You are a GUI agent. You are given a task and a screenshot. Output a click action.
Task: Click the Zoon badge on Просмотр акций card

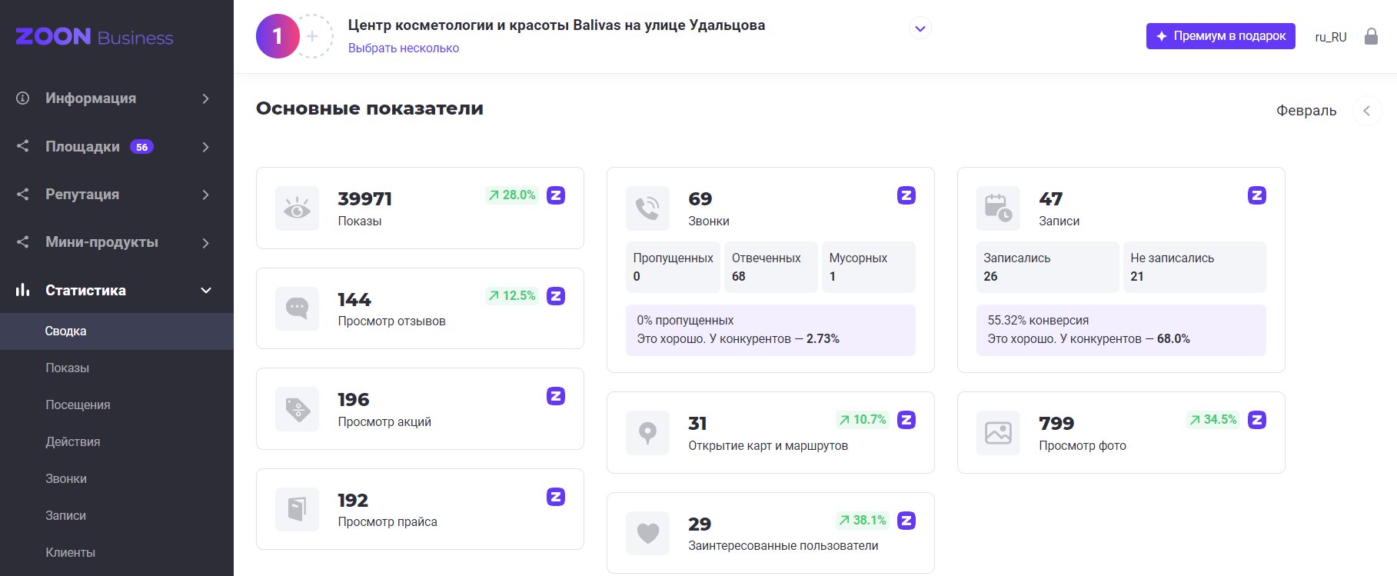556,396
